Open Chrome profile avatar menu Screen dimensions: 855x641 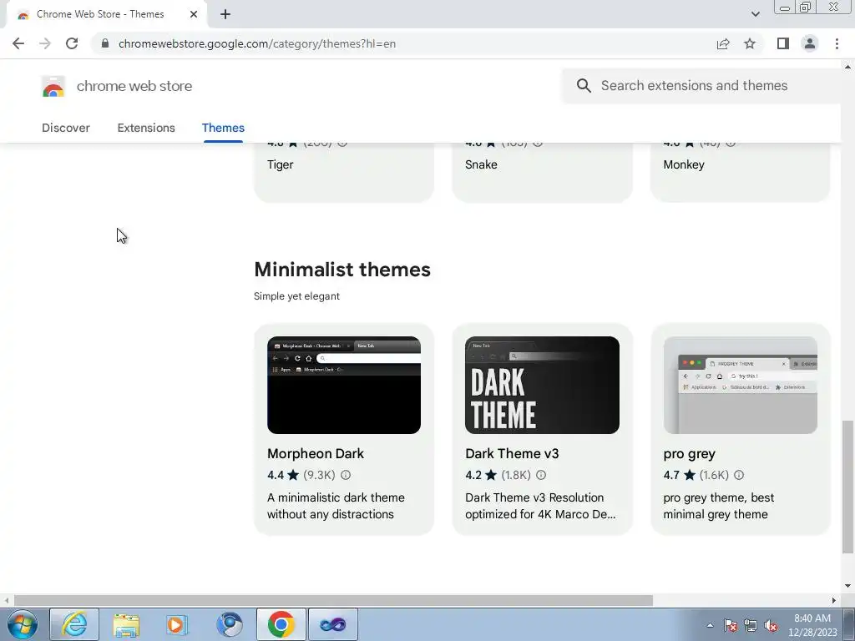tap(810, 43)
